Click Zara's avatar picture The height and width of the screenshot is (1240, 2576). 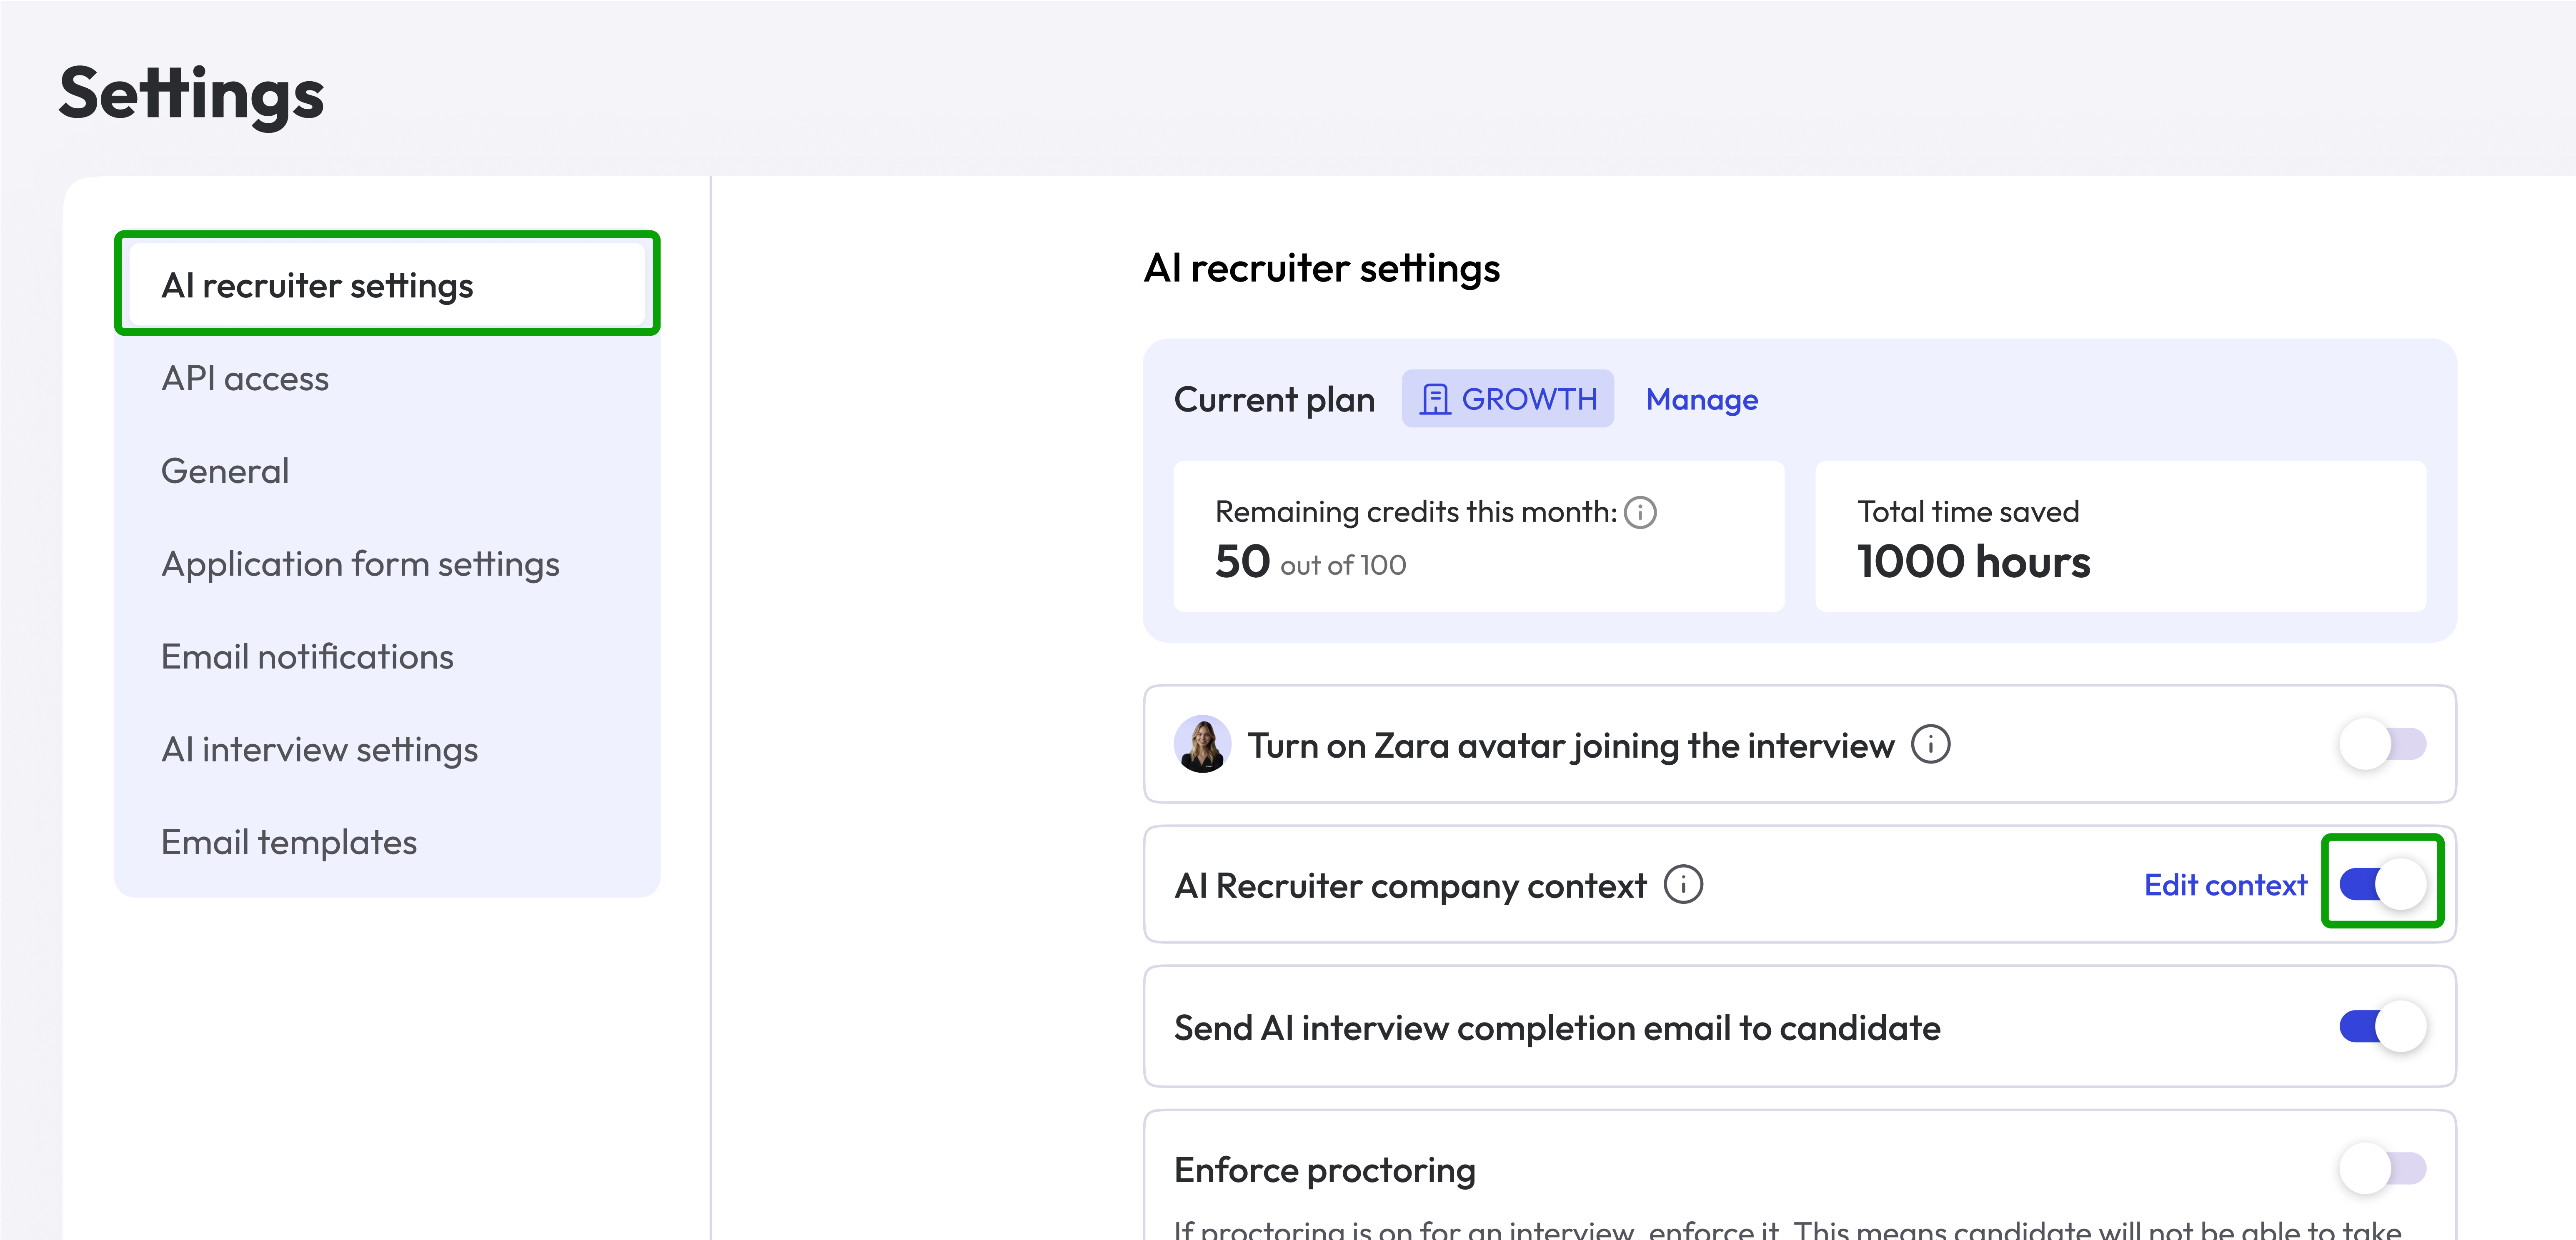[x=1204, y=744]
